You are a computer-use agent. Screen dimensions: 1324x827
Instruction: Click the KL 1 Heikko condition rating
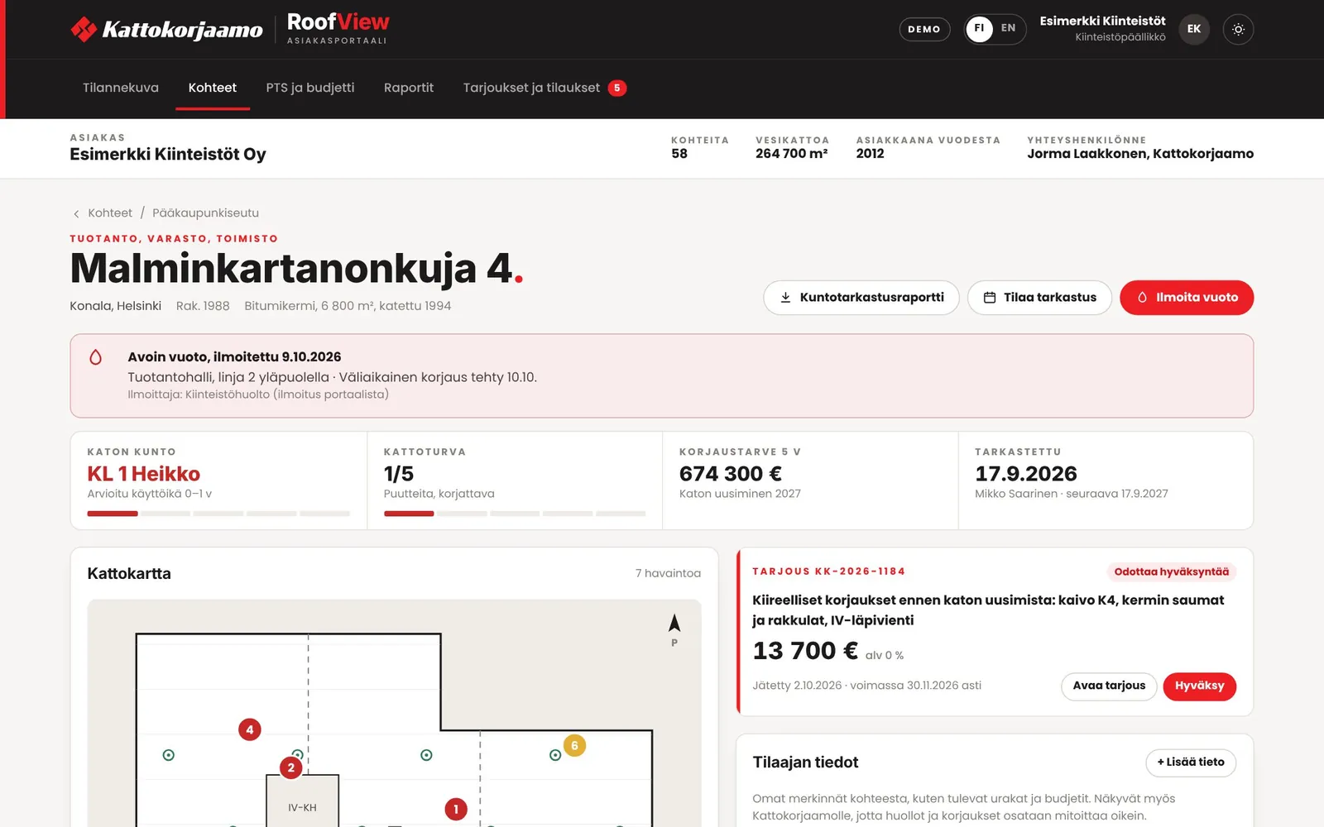144,474
